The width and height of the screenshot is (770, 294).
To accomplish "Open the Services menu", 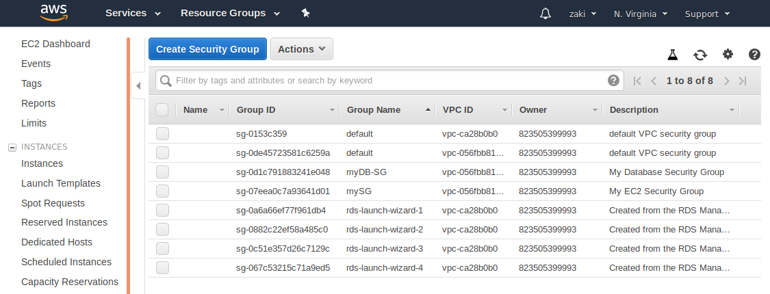I will point(133,13).
